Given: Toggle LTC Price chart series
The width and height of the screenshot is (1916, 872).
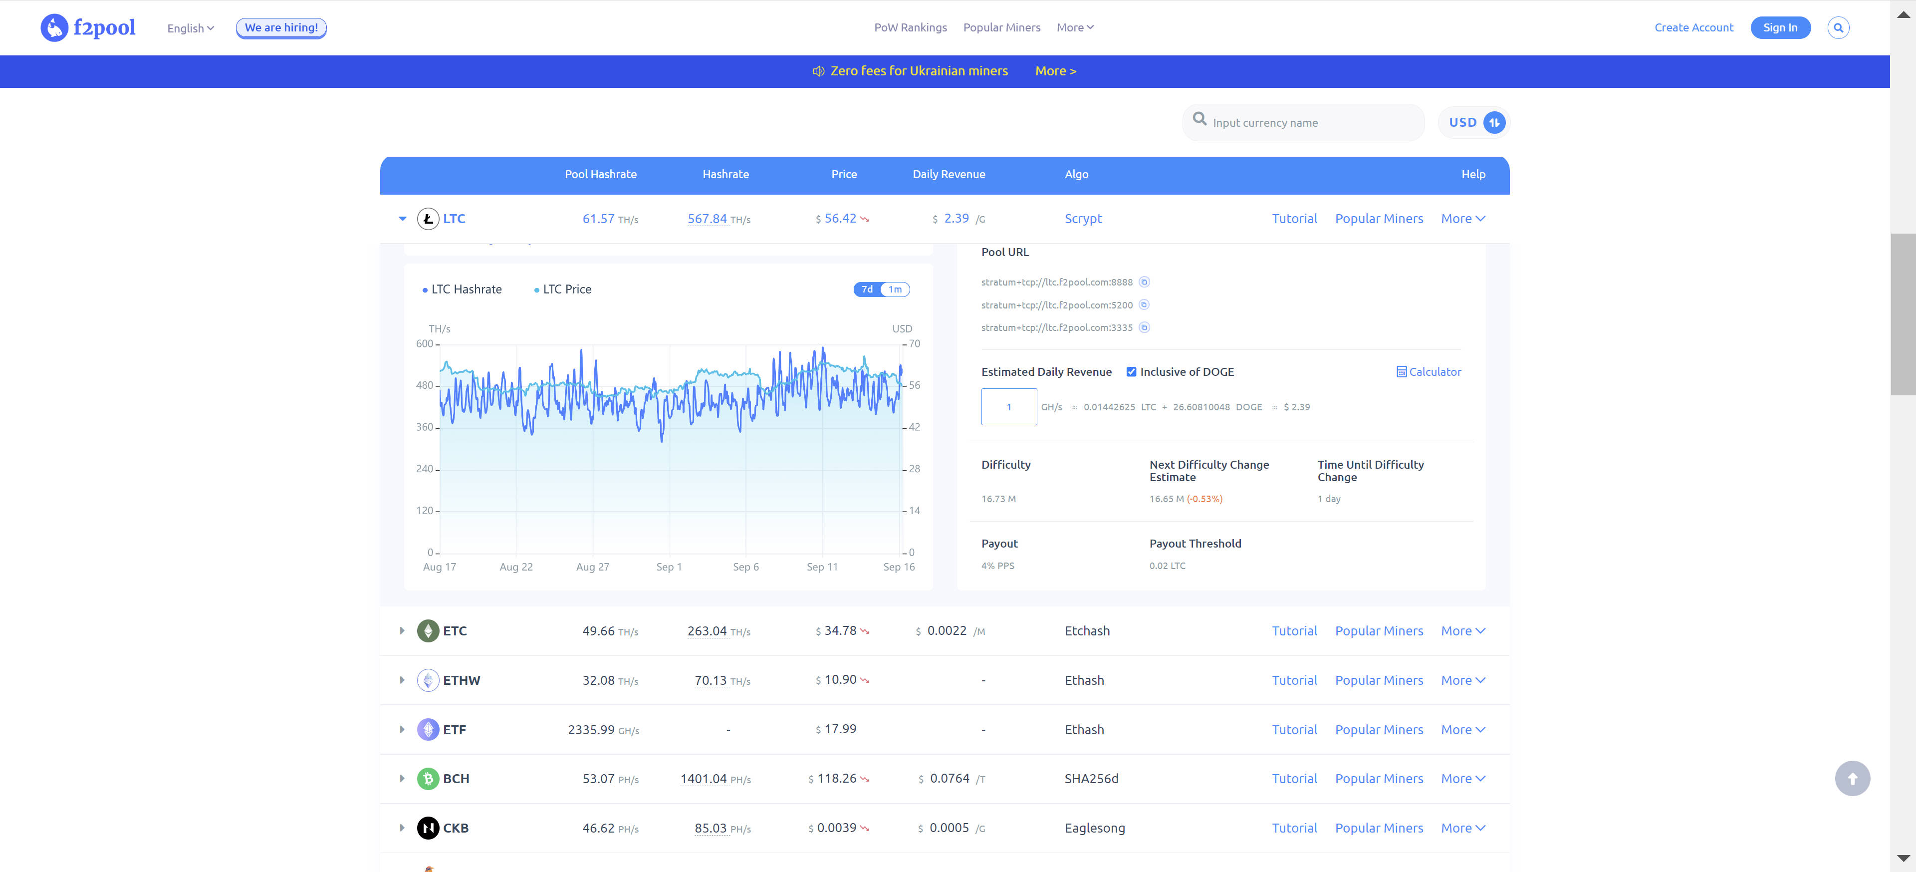Looking at the screenshot, I should [563, 290].
